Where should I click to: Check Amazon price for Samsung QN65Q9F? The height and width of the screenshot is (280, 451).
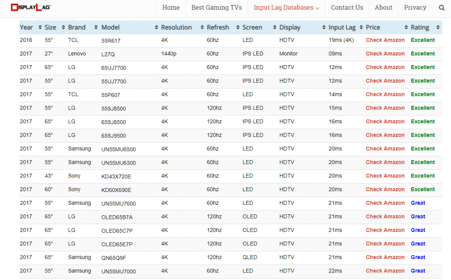pos(385,257)
